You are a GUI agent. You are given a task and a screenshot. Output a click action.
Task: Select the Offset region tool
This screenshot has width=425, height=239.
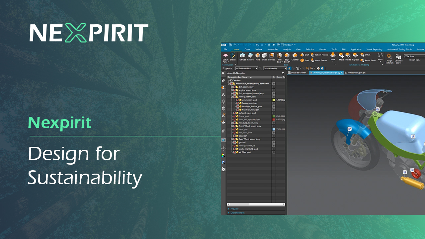point(366,55)
